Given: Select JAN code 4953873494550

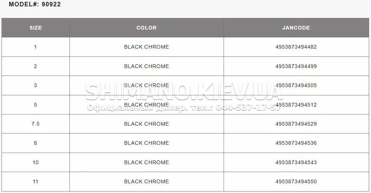Looking at the screenshot, I should [x=296, y=181].
